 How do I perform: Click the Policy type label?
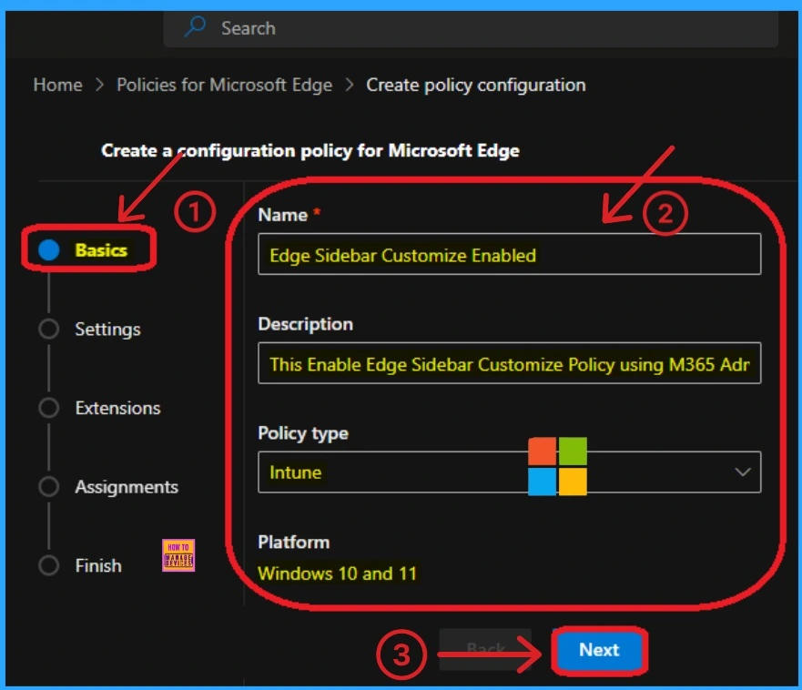(303, 433)
